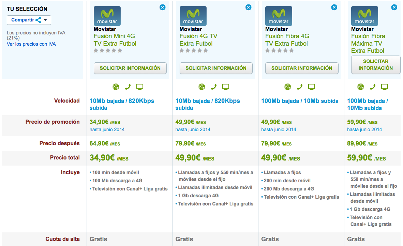Rate Fusión Mini 4G TV using star rating
The image size is (403, 246).
[108, 50]
